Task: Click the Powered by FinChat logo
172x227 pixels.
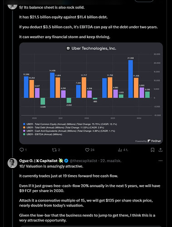Action: click(x=148, y=141)
